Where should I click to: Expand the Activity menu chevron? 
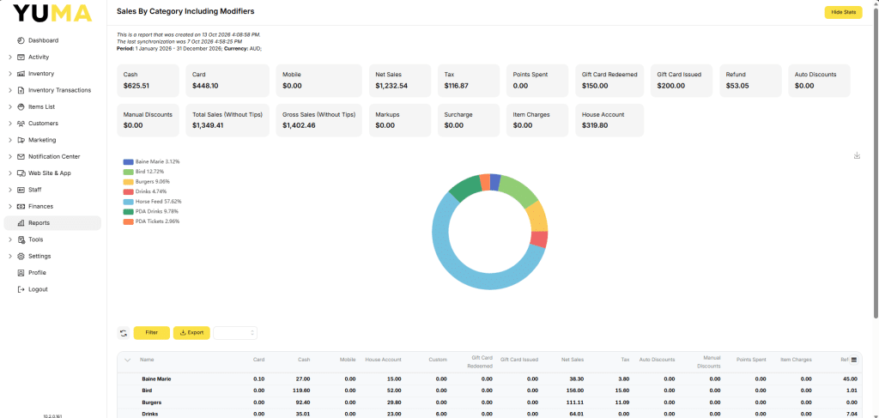coord(10,58)
